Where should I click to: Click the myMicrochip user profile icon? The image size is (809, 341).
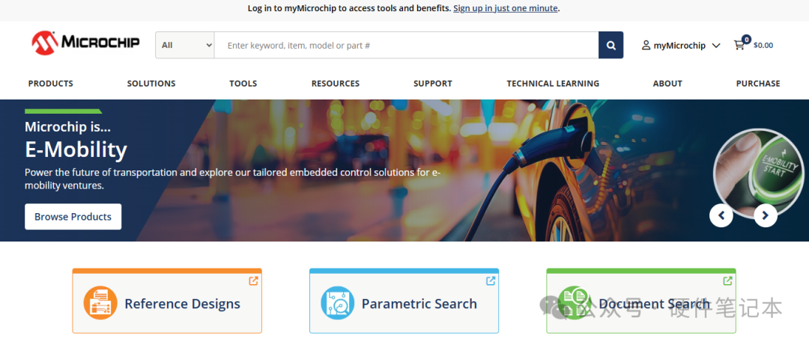click(x=646, y=46)
